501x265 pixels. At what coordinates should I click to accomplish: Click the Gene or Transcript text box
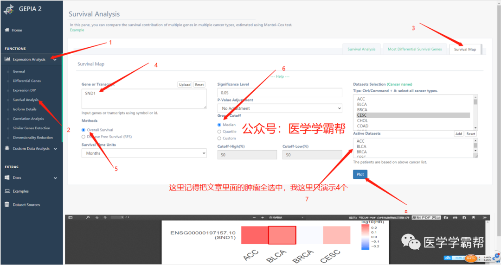point(144,99)
